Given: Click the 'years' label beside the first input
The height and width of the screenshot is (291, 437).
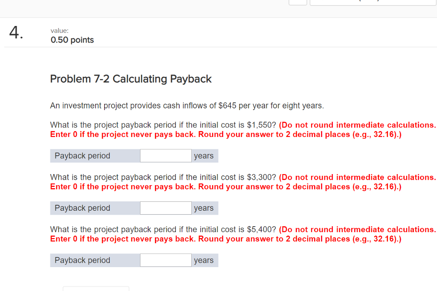Looking at the screenshot, I should tap(204, 155).
